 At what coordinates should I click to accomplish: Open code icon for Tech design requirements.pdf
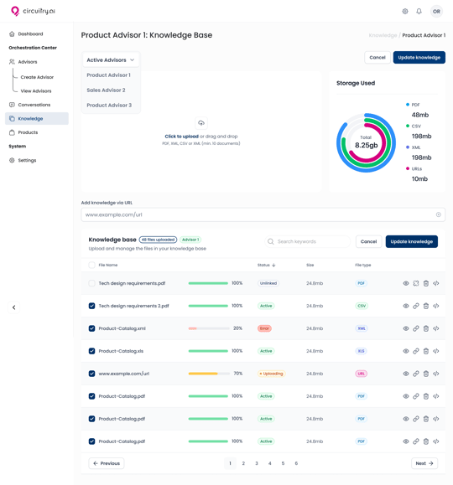[x=436, y=283]
